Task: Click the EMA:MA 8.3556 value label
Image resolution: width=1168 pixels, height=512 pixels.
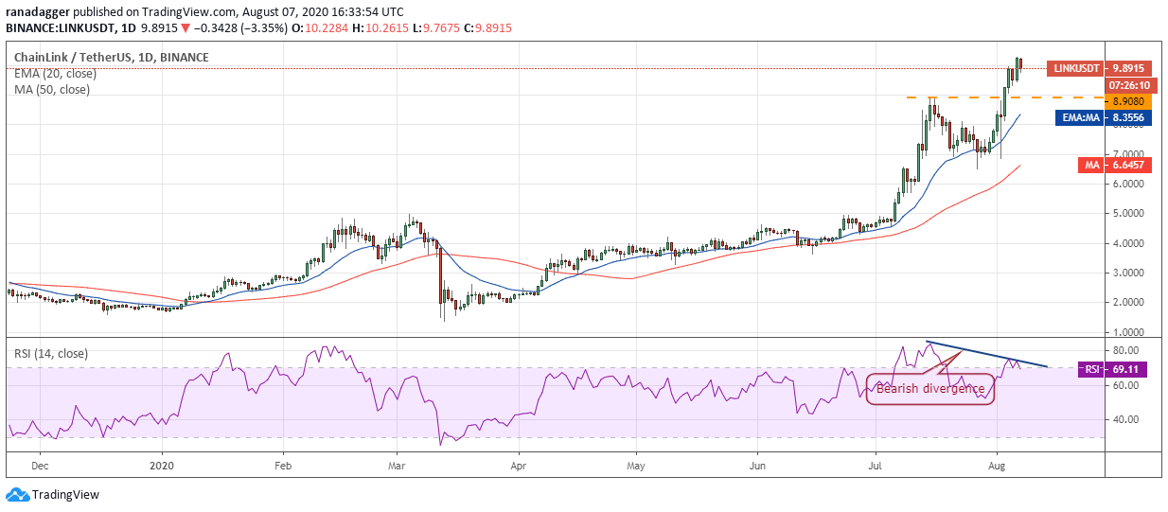Action: pos(1106,118)
